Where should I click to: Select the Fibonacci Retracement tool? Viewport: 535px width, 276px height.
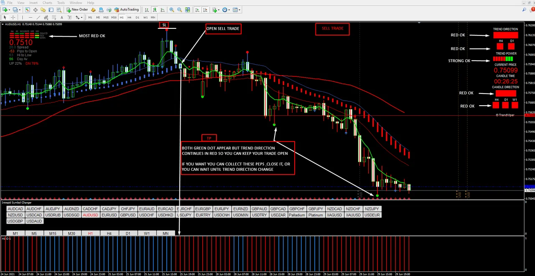pos(54,18)
